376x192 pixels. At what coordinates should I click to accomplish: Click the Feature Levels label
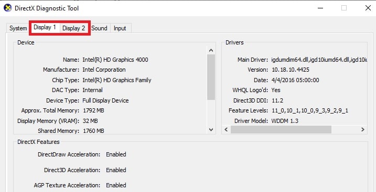tap(248, 110)
